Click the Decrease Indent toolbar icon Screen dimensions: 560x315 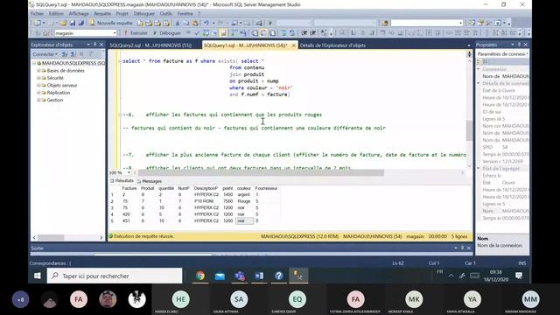[x=304, y=33]
